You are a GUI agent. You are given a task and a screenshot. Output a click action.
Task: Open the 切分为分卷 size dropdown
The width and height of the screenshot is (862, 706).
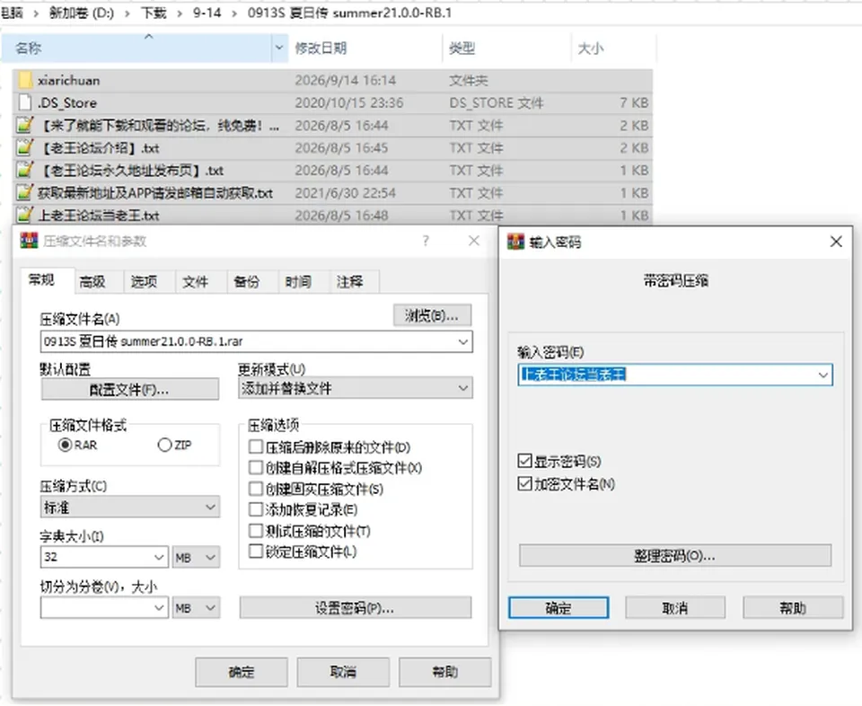pos(159,607)
